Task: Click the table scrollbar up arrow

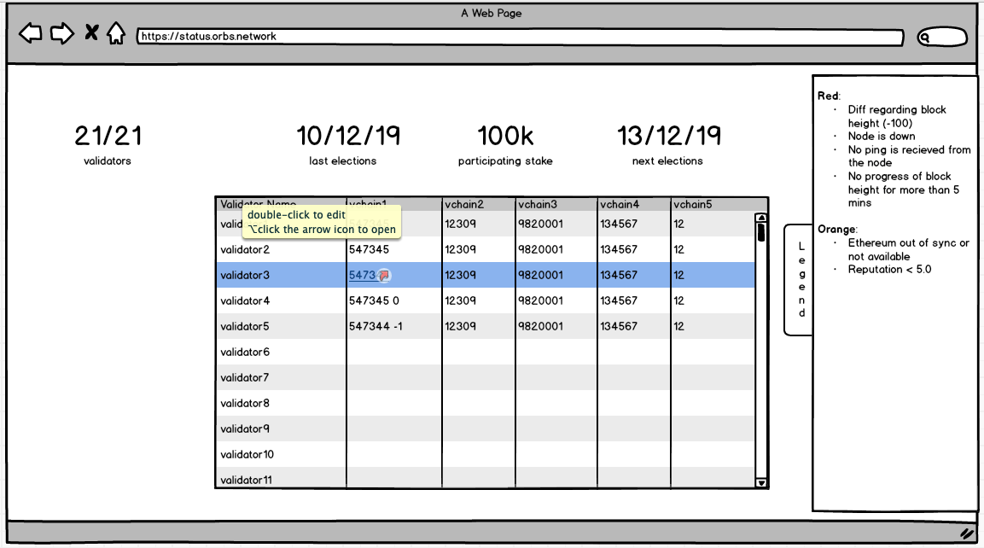Action: [x=761, y=218]
